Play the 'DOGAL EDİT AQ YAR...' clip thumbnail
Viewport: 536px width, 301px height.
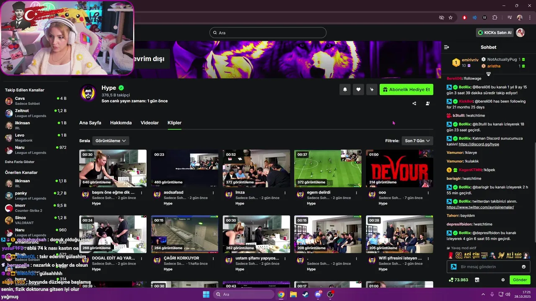pos(113,234)
